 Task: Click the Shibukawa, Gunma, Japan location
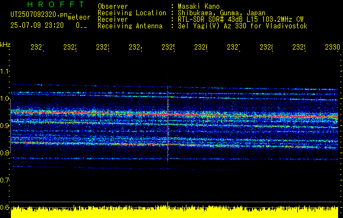(221, 13)
